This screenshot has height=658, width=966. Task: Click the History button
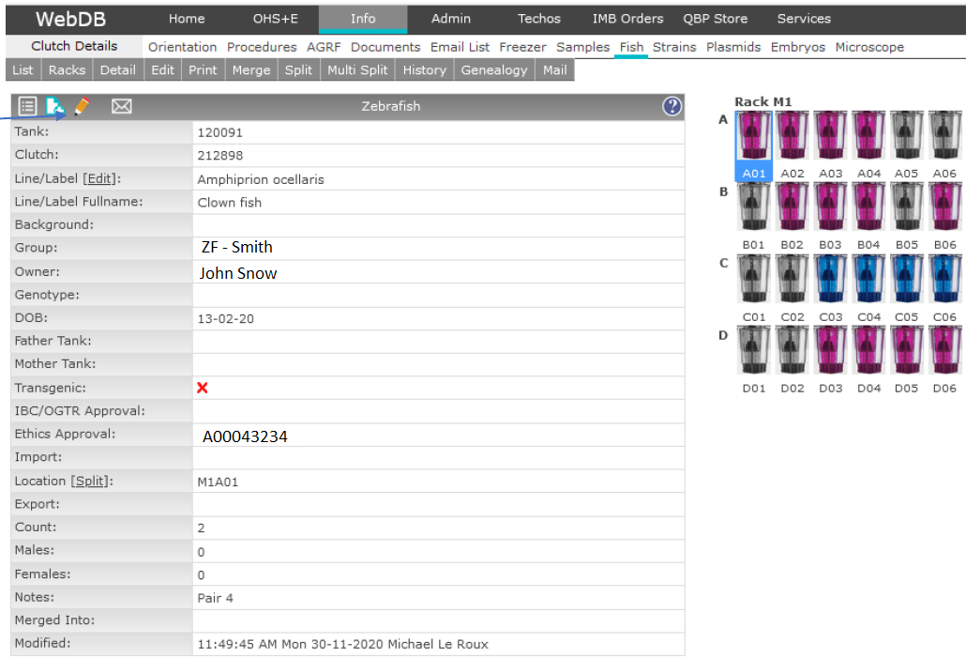point(424,70)
